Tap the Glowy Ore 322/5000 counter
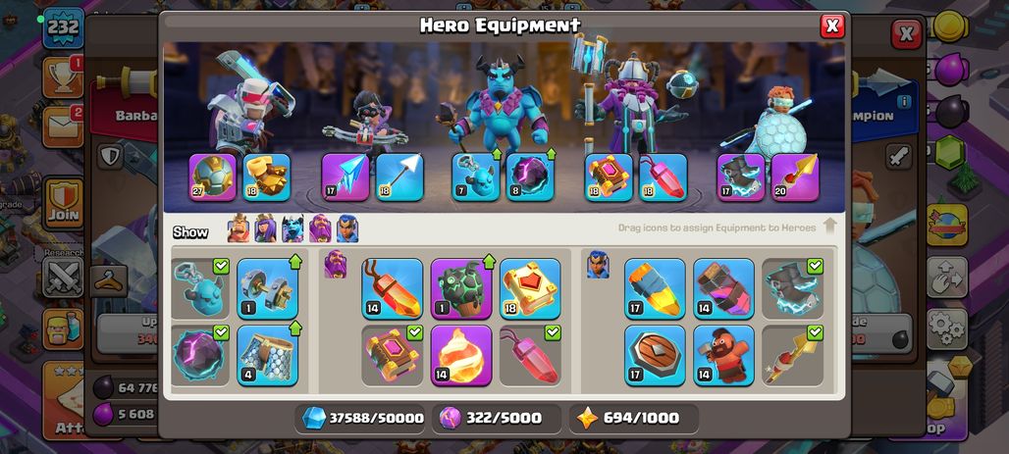1009x454 pixels. (x=497, y=418)
